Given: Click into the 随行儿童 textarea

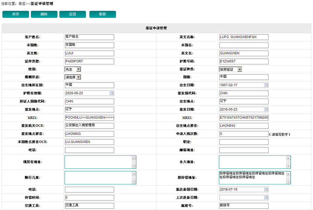Looking at the screenshot, I should coord(98,177).
